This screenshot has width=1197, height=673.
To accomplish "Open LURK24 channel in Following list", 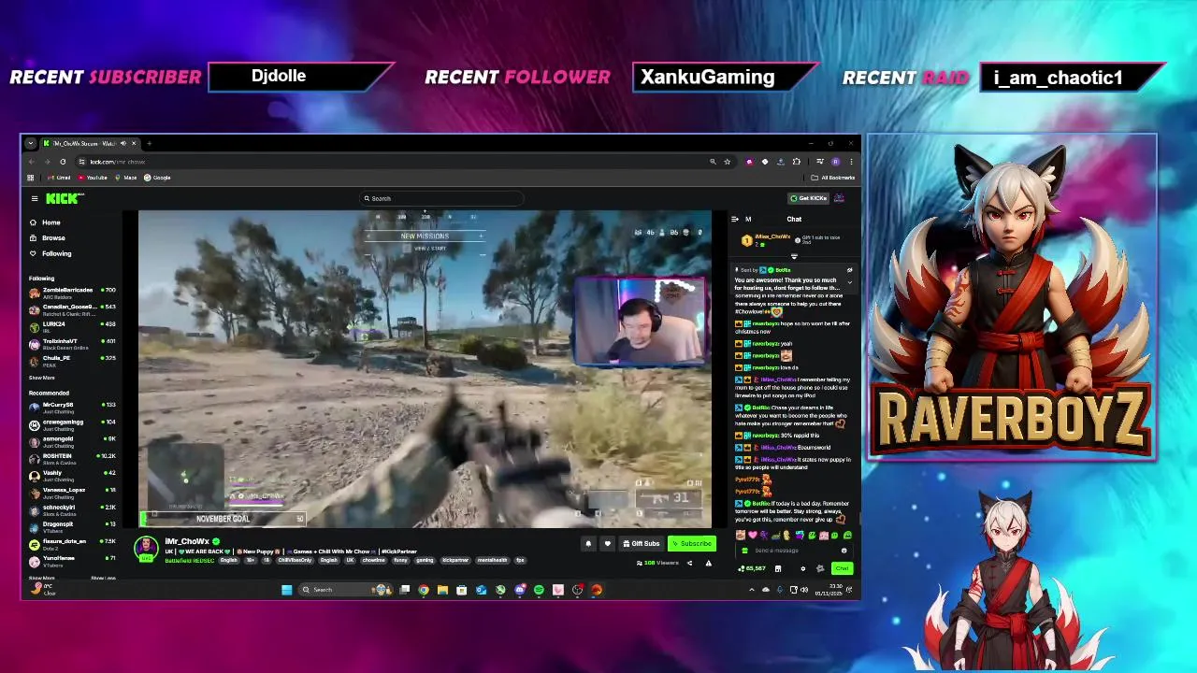I will tap(72, 326).
